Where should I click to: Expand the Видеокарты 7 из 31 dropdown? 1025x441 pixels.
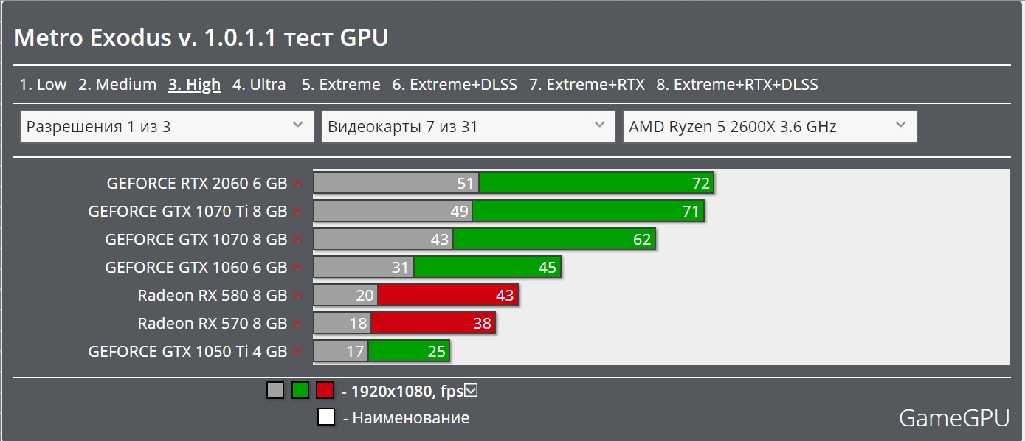468,127
